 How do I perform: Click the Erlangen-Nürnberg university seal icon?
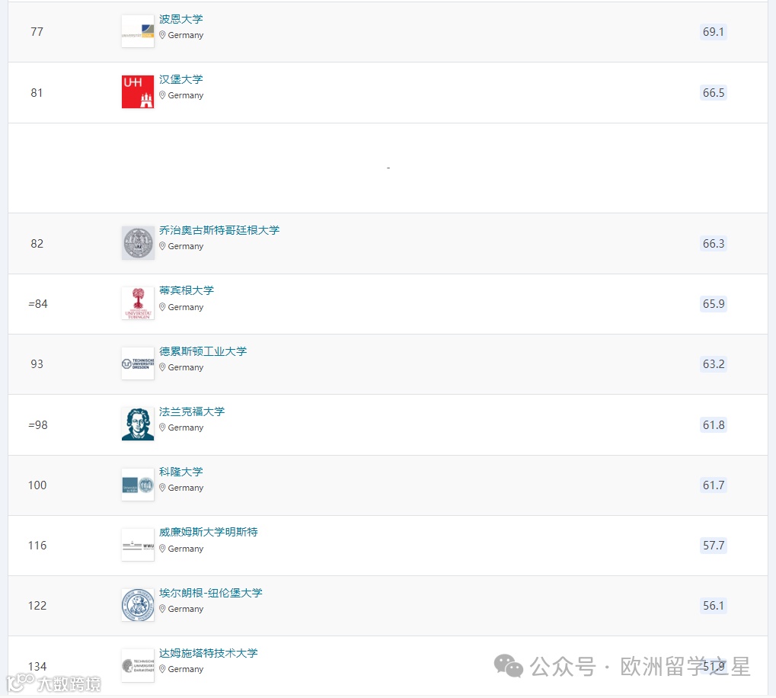tap(137, 605)
